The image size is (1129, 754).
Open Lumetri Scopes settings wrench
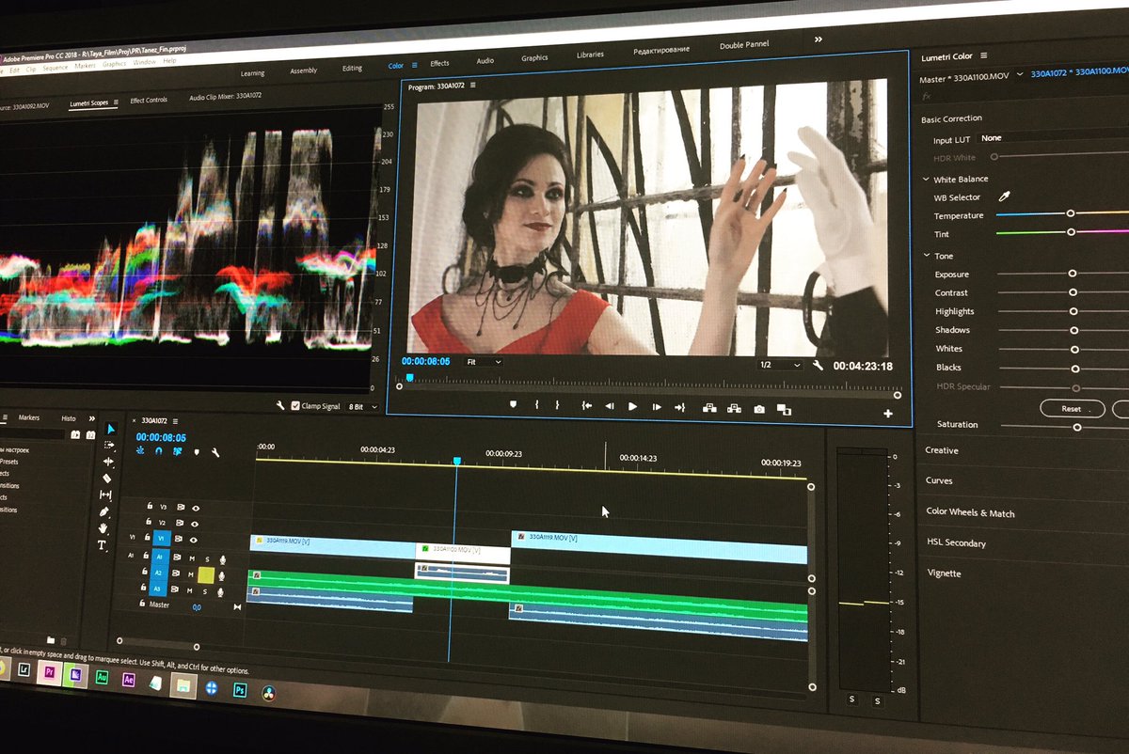click(x=280, y=405)
